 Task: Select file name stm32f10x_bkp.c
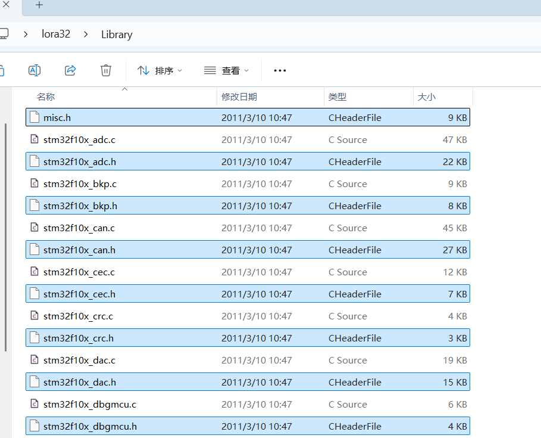coord(80,184)
